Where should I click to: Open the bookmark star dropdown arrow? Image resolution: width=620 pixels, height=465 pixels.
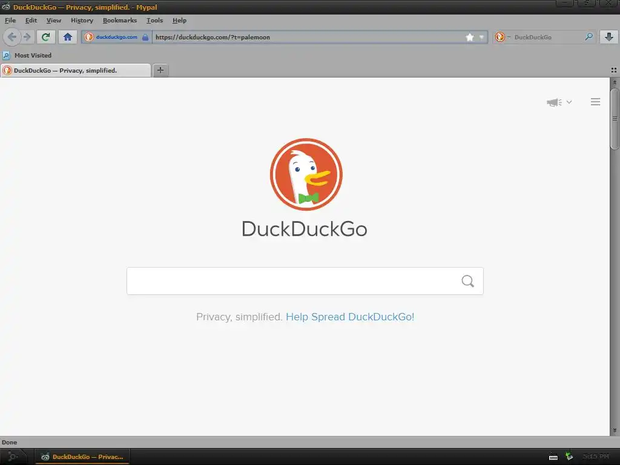click(x=481, y=37)
